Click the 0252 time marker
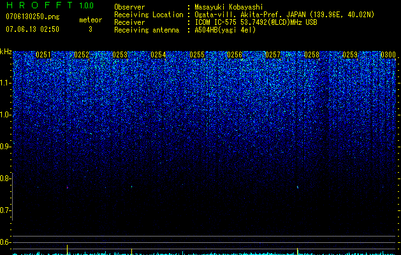 pos(82,55)
